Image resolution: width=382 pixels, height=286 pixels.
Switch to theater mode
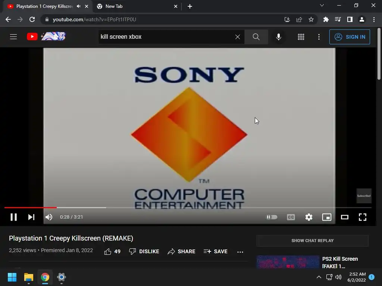pyautogui.click(x=344, y=217)
